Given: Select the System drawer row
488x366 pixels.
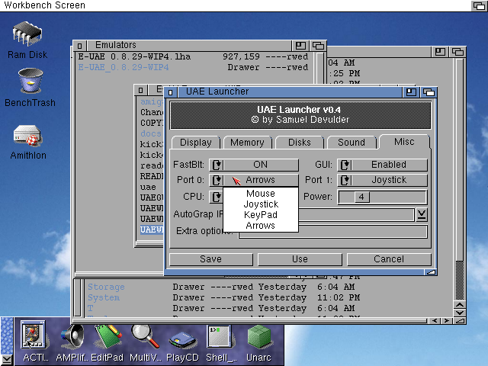Looking at the screenshot, I should [x=223, y=297].
